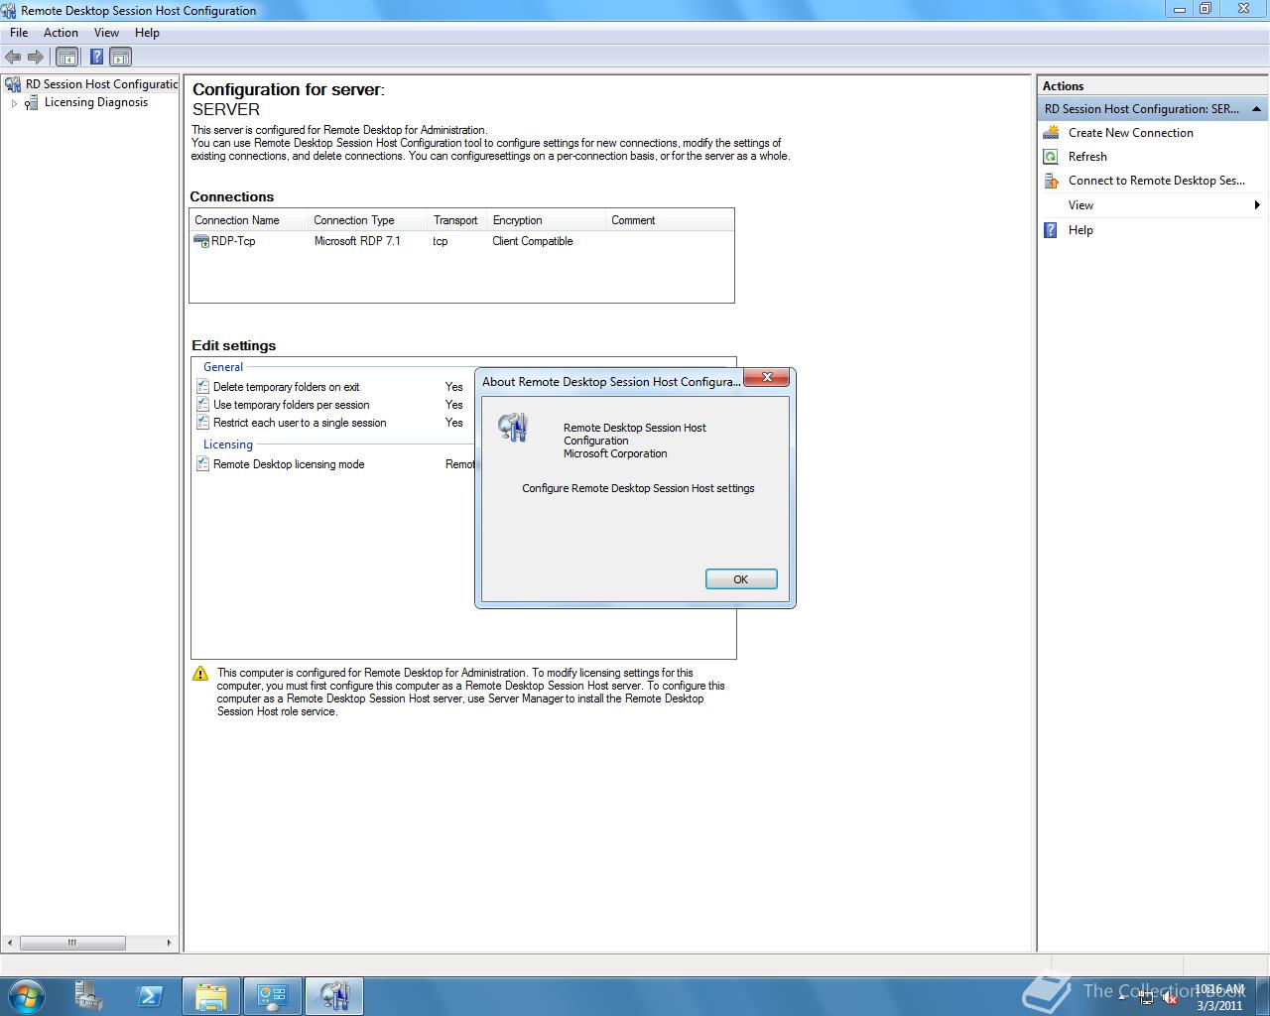Click icon beside Remote Desktop licensing mode
The image size is (1270, 1016).
(202, 464)
